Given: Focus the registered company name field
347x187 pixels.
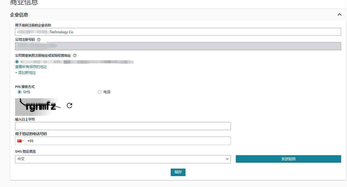Looking at the screenshot, I should 178,32.
